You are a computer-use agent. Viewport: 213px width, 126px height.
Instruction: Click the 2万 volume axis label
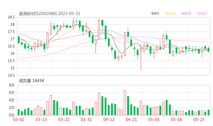tap(12, 108)
